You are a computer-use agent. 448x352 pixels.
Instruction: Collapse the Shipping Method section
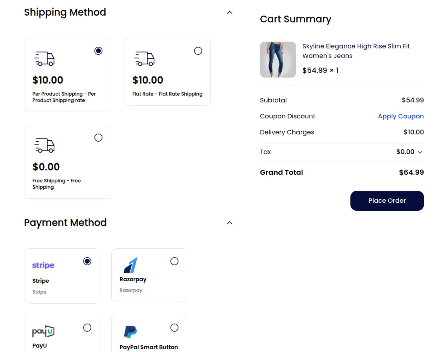point(230,12)
